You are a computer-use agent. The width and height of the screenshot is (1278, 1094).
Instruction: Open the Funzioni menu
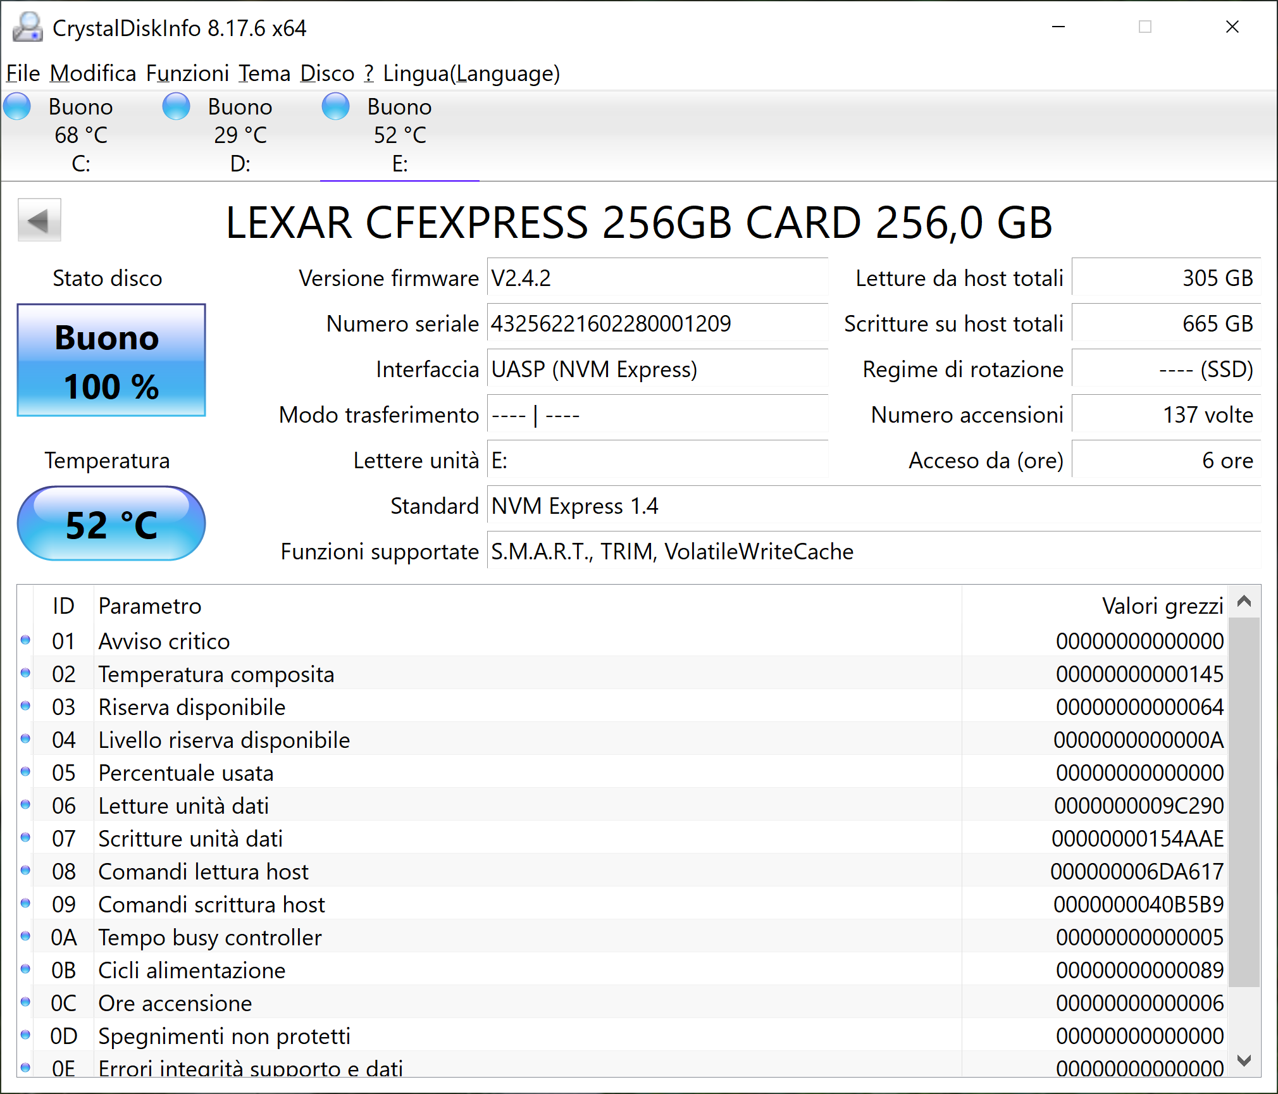(187, 73)
